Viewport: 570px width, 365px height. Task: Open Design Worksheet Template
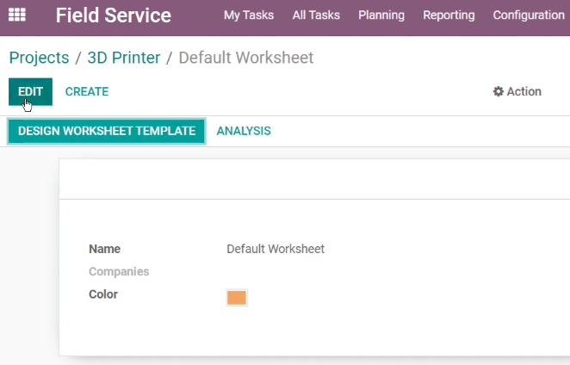point(107,131)
